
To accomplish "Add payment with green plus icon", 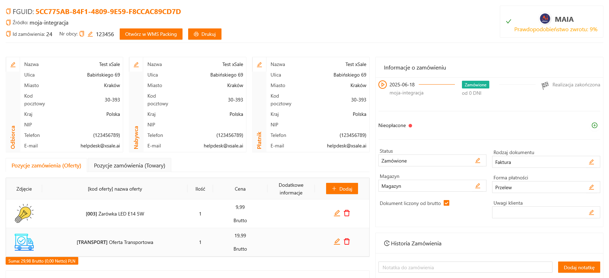I will pyautogui.click(x=594, y=125).
